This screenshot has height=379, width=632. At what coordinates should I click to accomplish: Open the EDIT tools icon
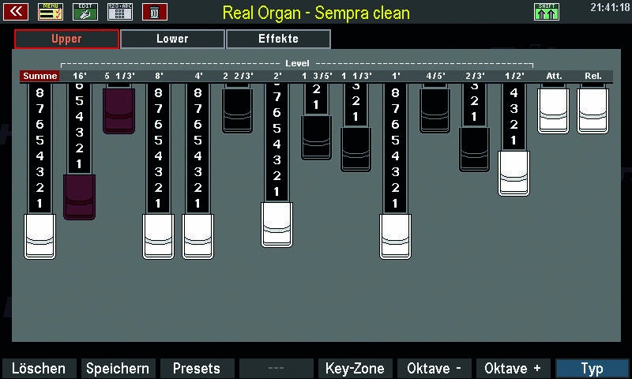[85, 12]
